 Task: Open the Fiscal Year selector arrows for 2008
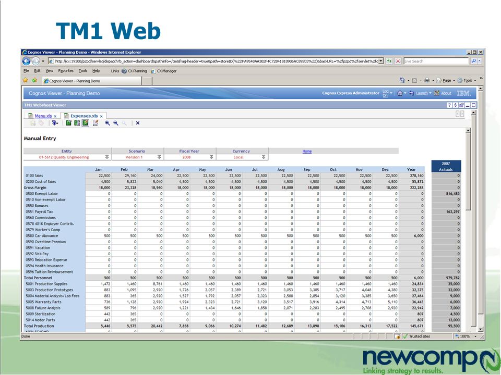point(211,157)
